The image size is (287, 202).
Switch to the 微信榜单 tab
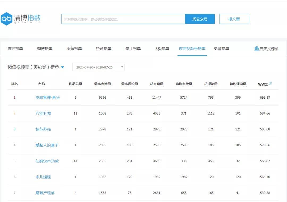coord(16,49)
